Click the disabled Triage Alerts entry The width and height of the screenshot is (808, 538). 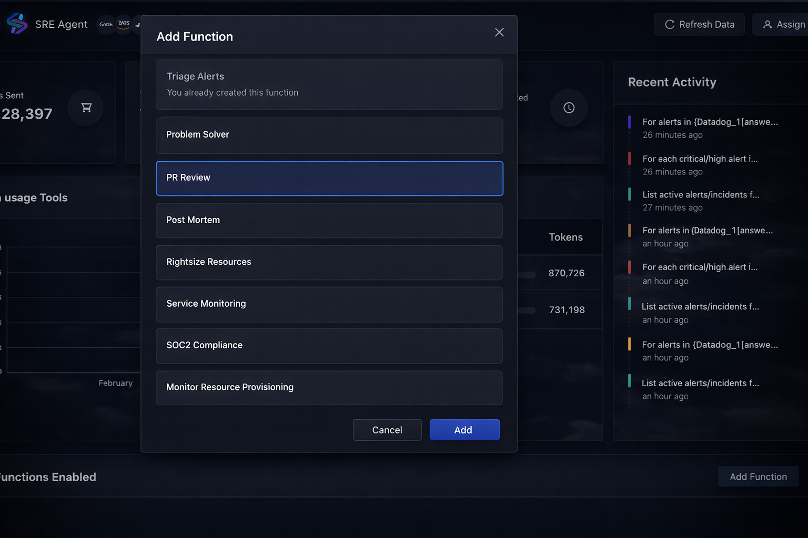coord(329,85)
